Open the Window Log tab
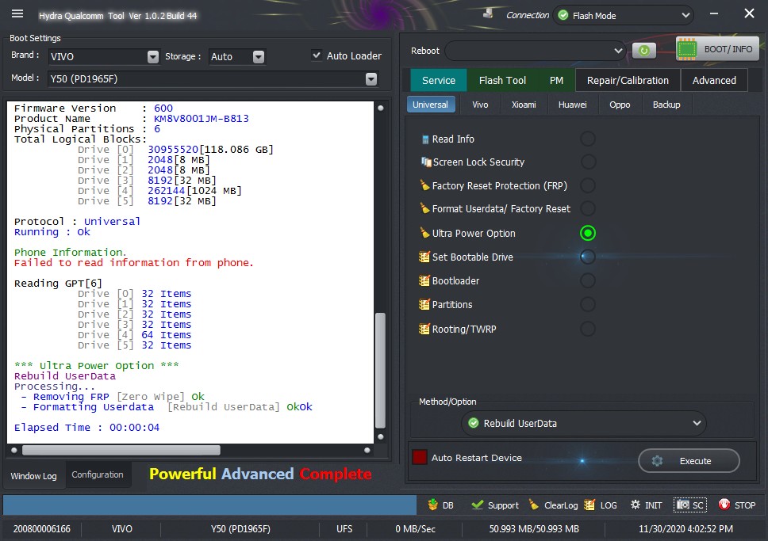Viewport: 768px width, 541px height. [34, 475]
